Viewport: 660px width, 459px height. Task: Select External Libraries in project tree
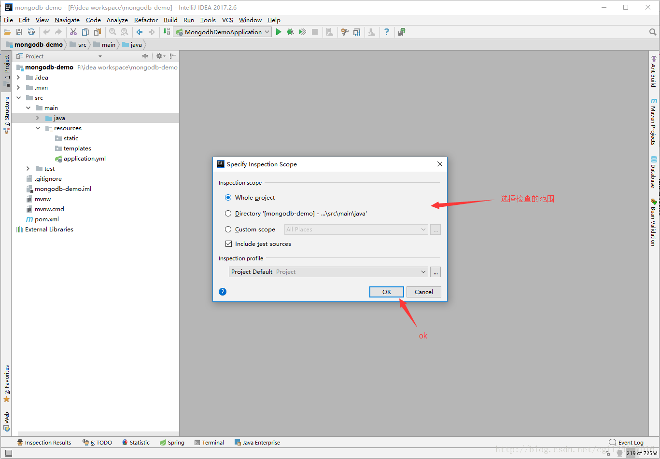(x=49, y=229)
